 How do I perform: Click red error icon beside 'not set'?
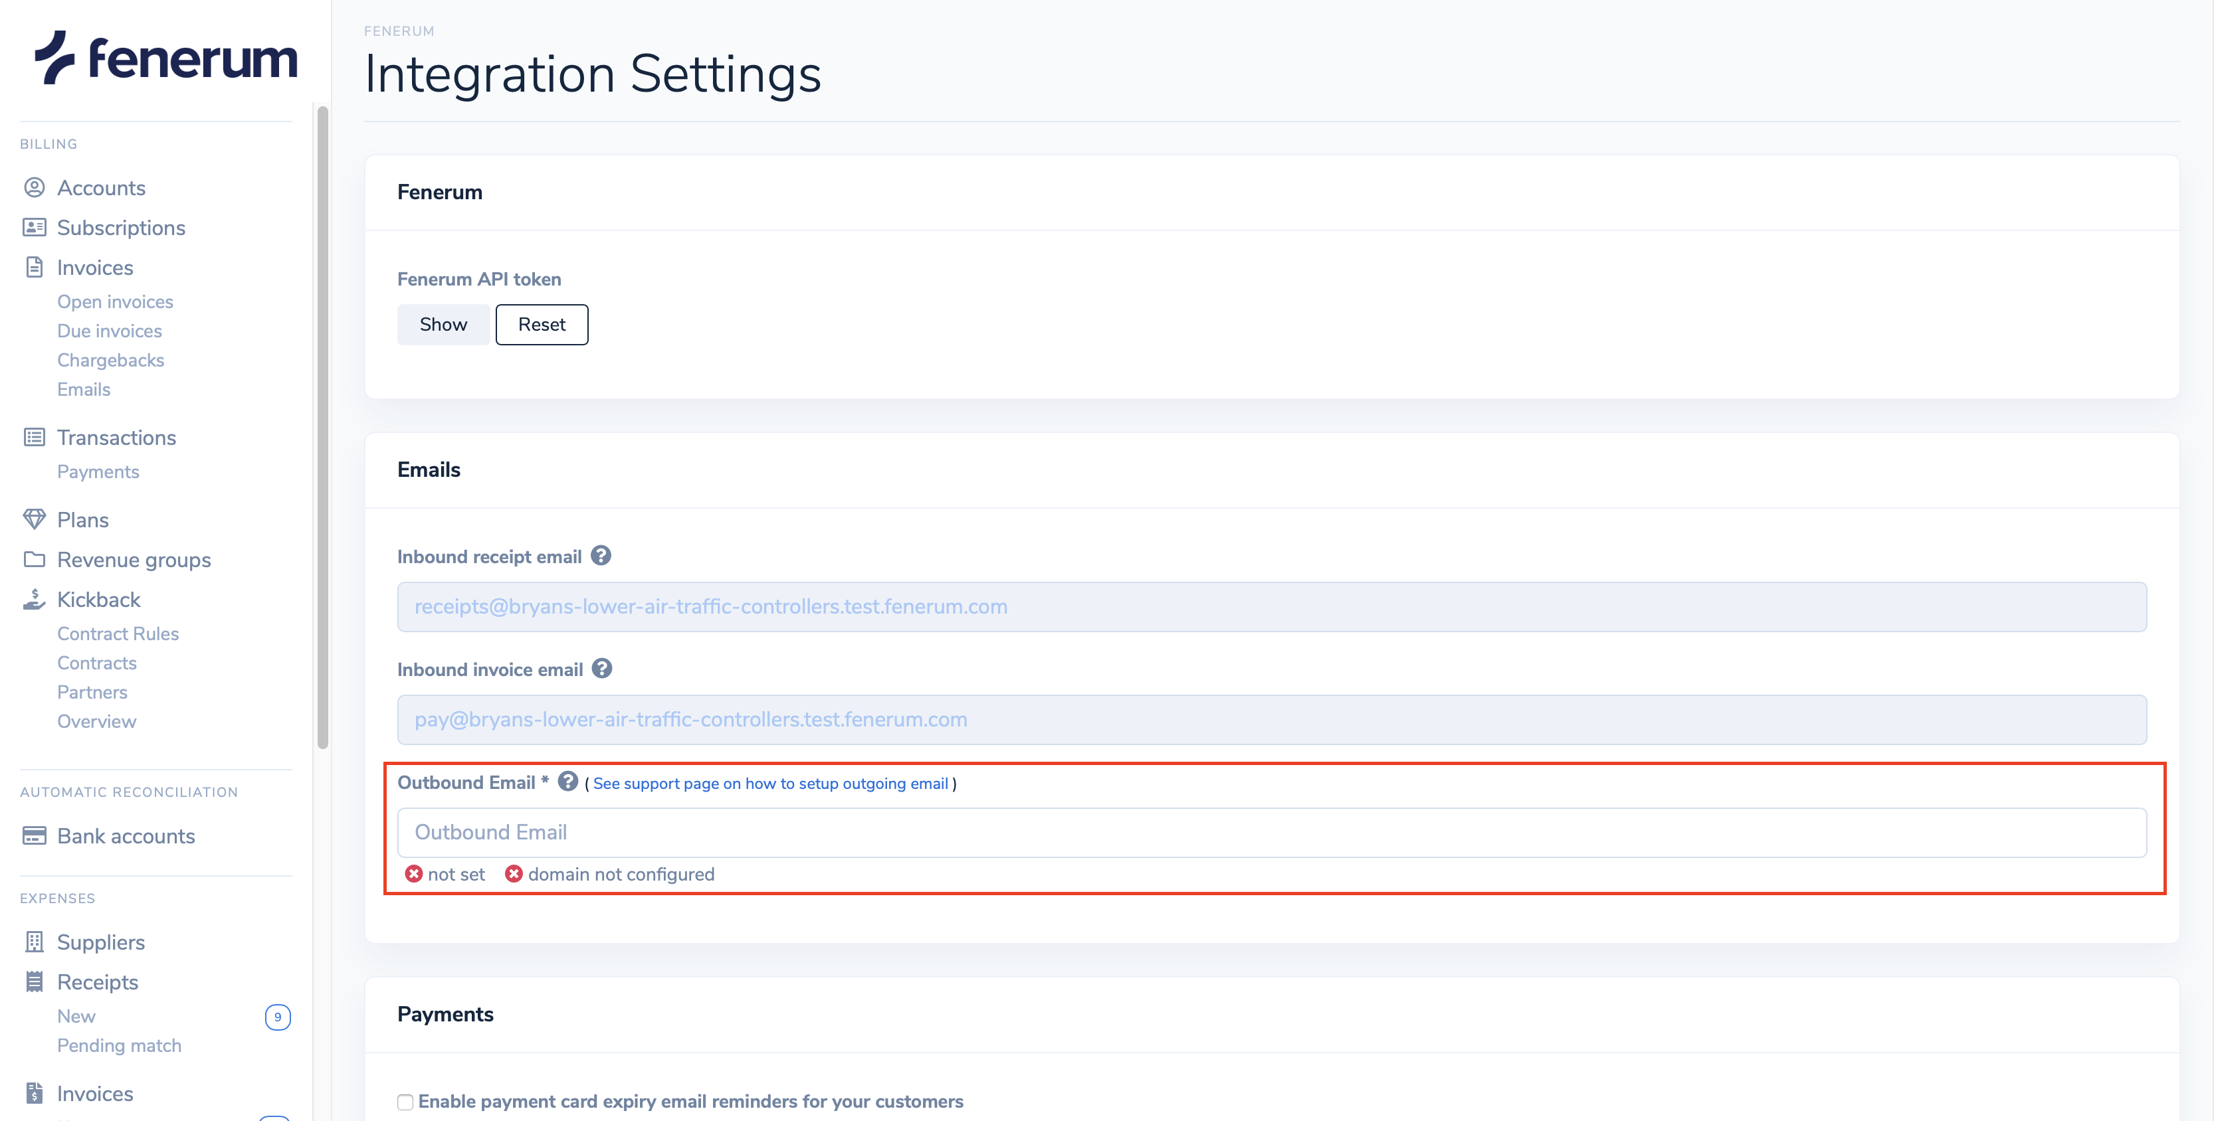[x=413, y=873]
